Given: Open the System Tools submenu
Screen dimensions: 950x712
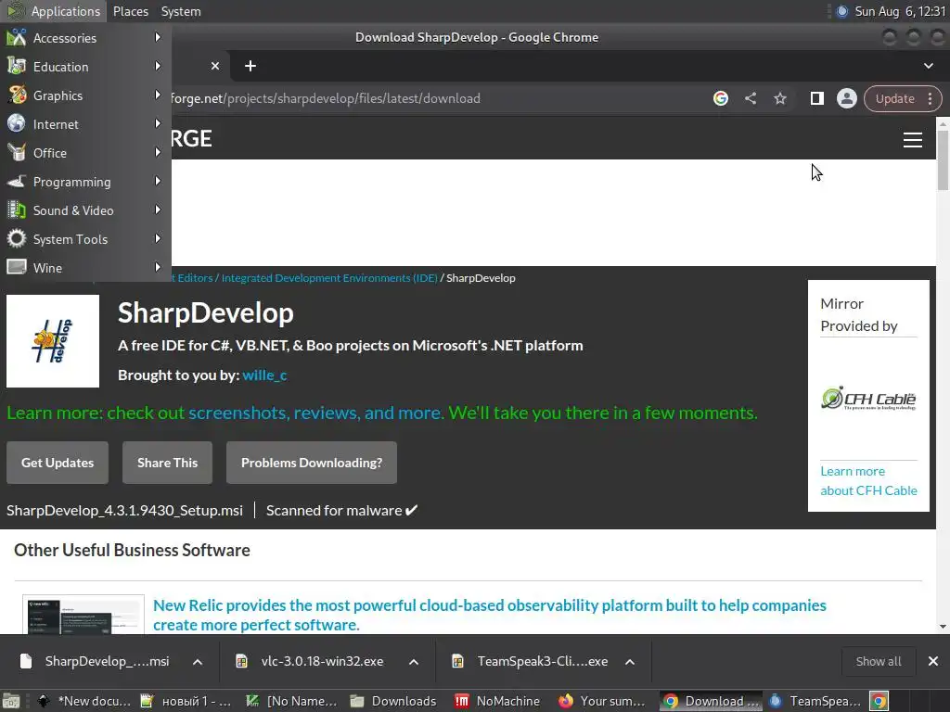Looking at the screenshot, I should tap(85, 239).
